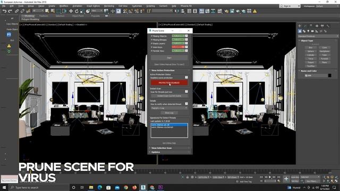Activate the Select and Move tool

coord(71,11)
